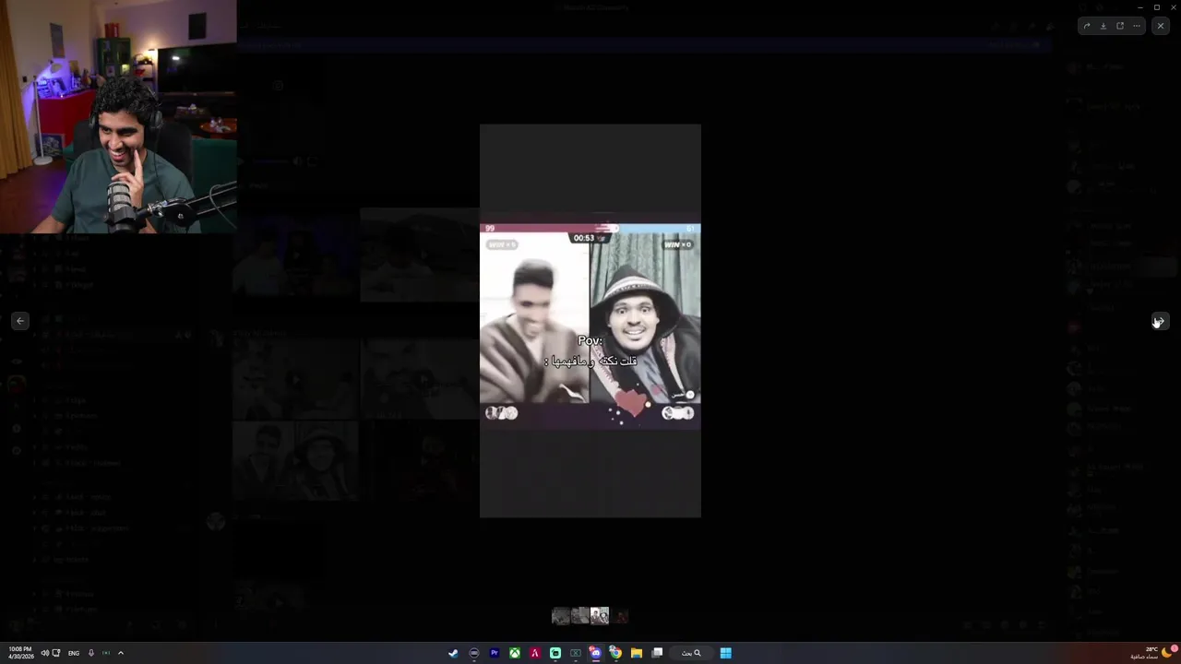Forward the image using the arrow icon
1181x664 pixels.
pyautogui.click(x=1087, y=26)
